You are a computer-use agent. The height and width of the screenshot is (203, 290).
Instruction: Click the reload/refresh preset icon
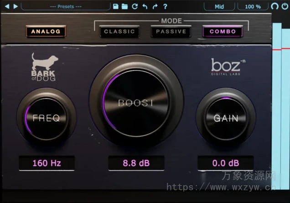[135, 6]
